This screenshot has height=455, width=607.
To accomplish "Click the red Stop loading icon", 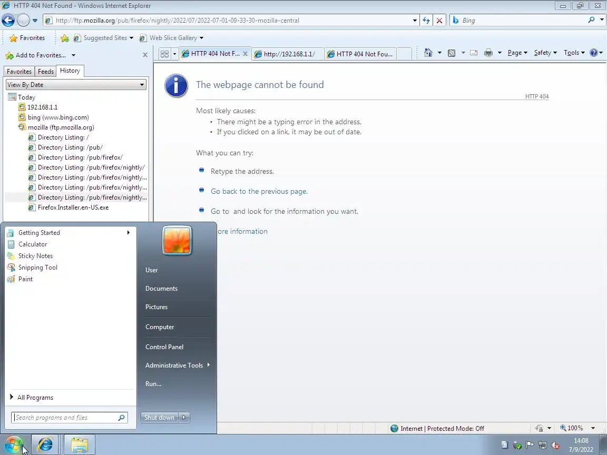I will tap(439, 21).
